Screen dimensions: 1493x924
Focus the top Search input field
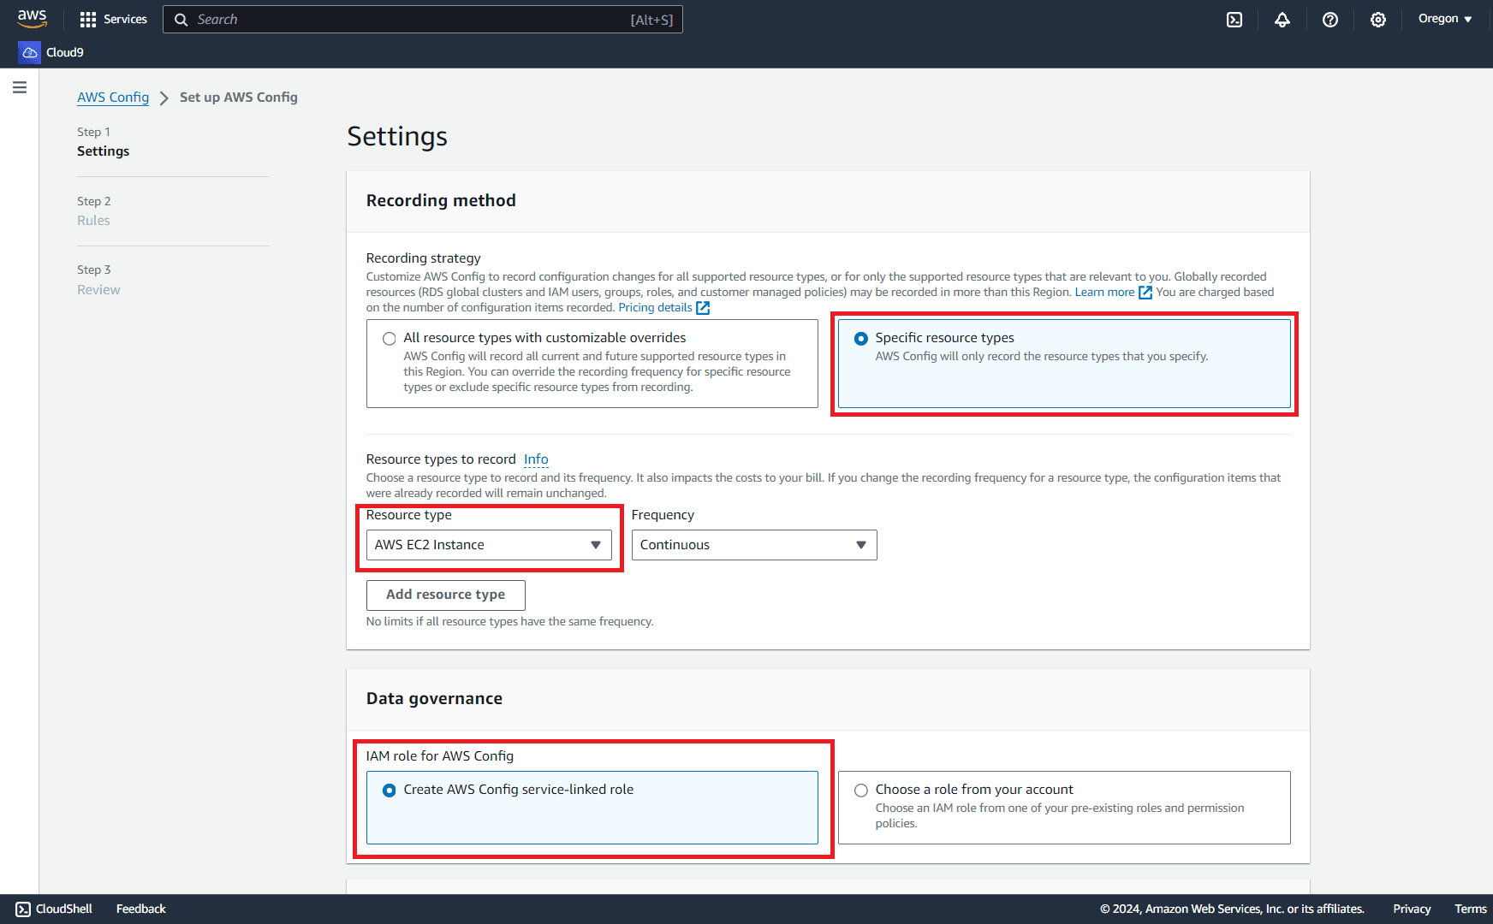(x=422, y=20)
